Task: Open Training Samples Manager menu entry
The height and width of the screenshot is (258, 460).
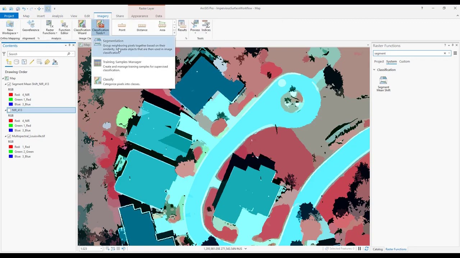Action: coord(133,66)
